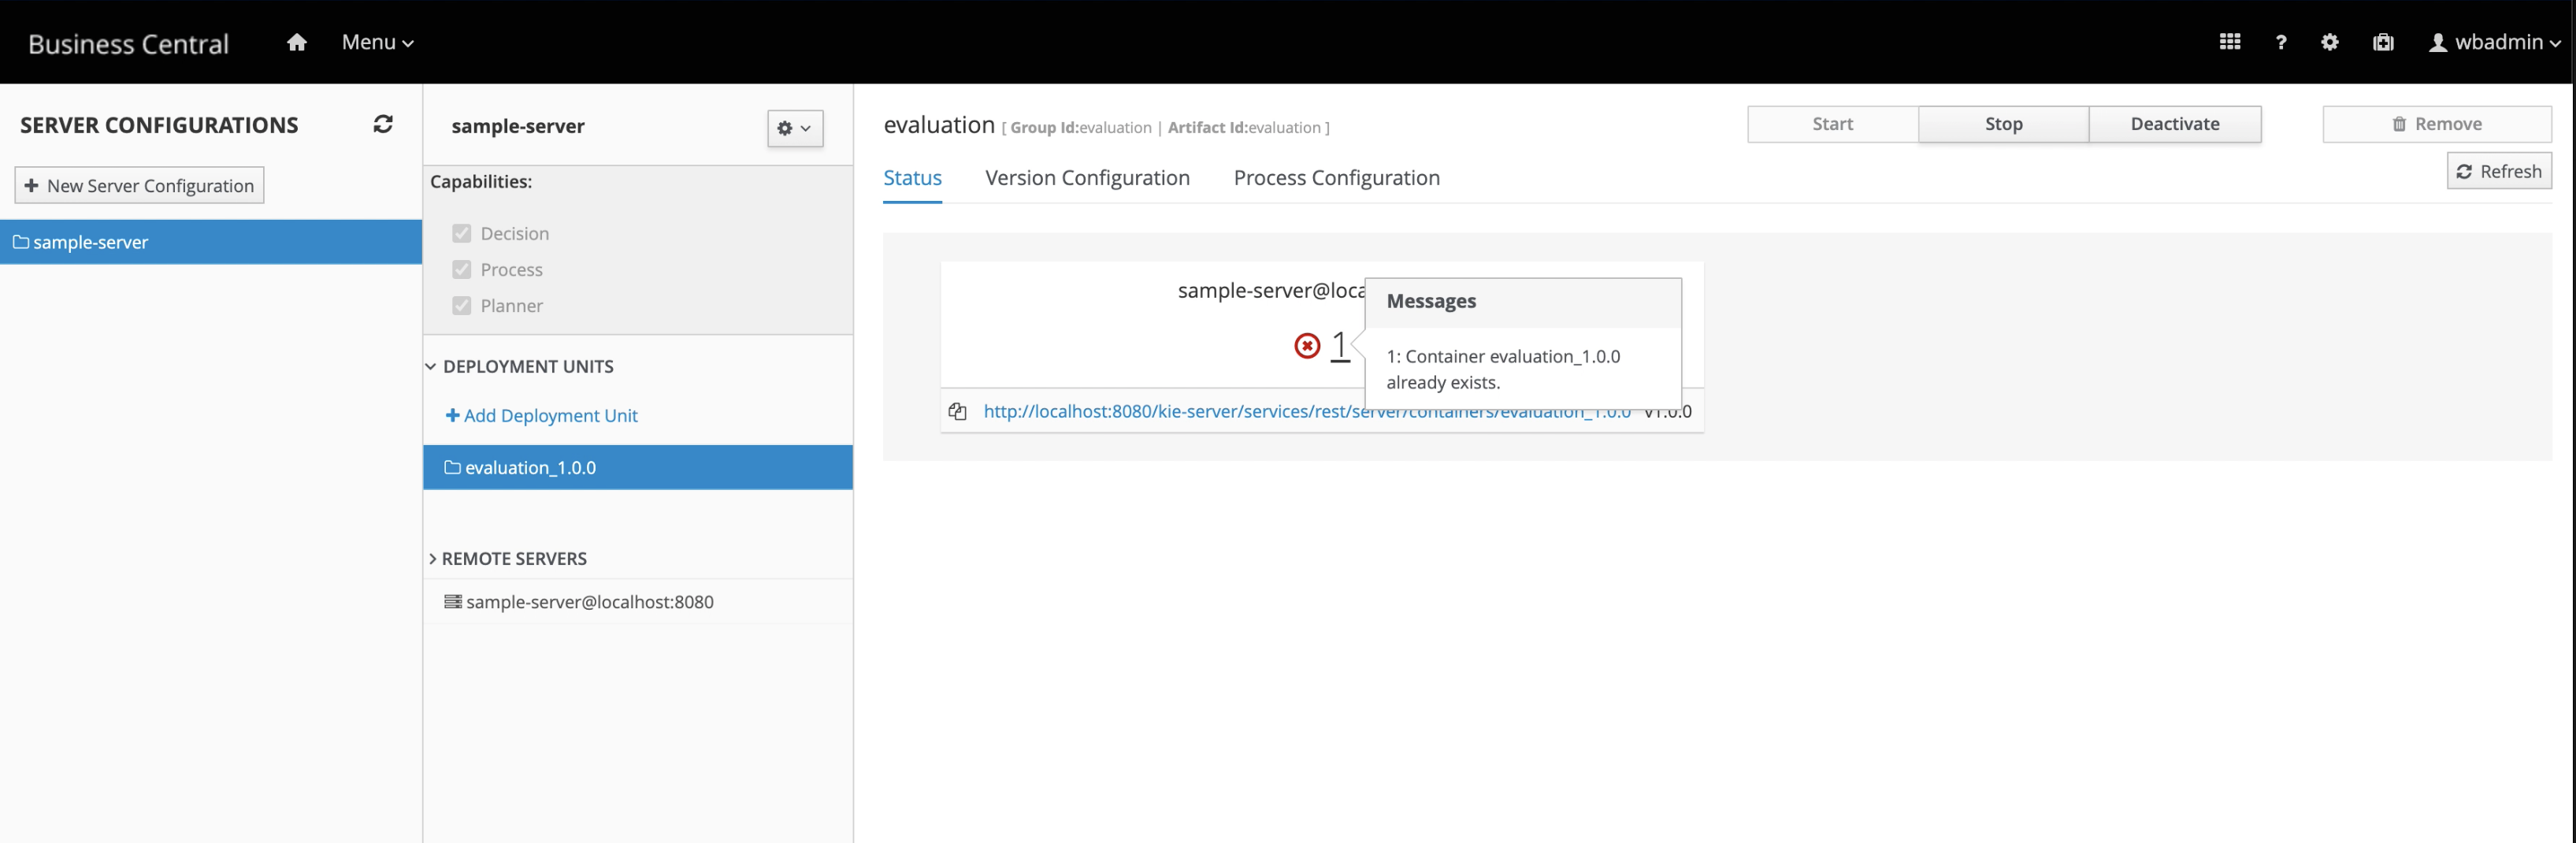Toggle the Decision capability checkbox
The height and width of the screenshot is (843, 2576).
pos(461,233)
